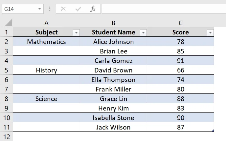The width and height of the screenshot is (226, 141).
Task: Select the Ella Thompson cell
Action: [x=113, y=79]
